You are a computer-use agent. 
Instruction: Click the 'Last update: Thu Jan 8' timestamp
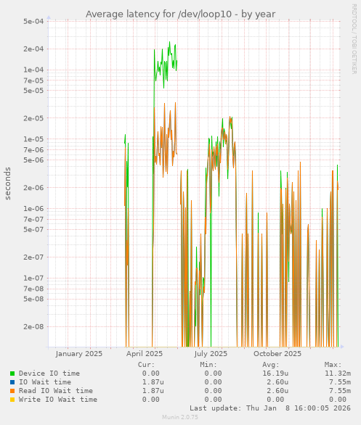[x=270, y=408]
